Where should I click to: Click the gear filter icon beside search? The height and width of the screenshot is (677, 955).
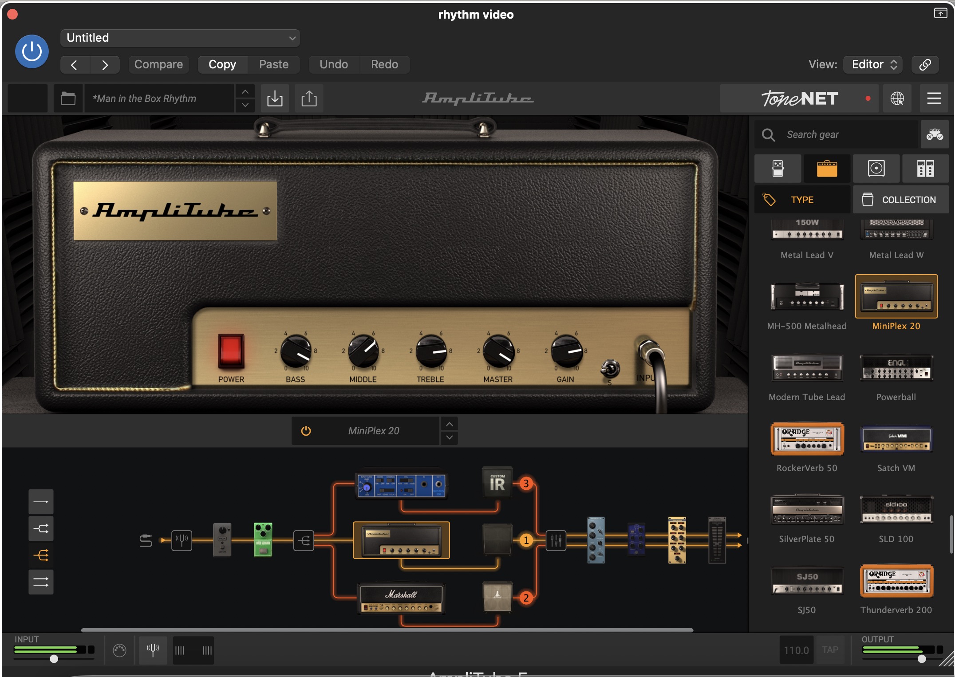[x=935, y=134]
